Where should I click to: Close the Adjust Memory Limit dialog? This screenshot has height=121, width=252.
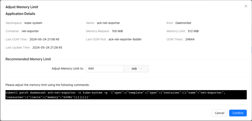[246, 6]
